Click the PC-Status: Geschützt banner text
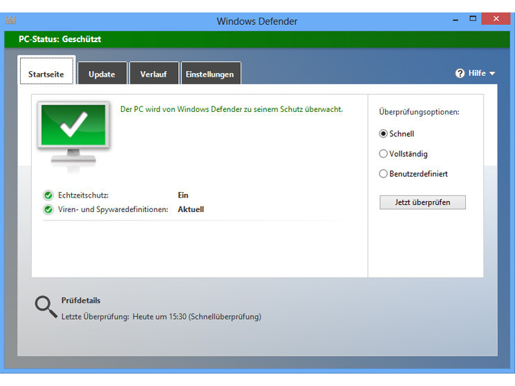This screenshot has height=386, width=515. [59, 39]
